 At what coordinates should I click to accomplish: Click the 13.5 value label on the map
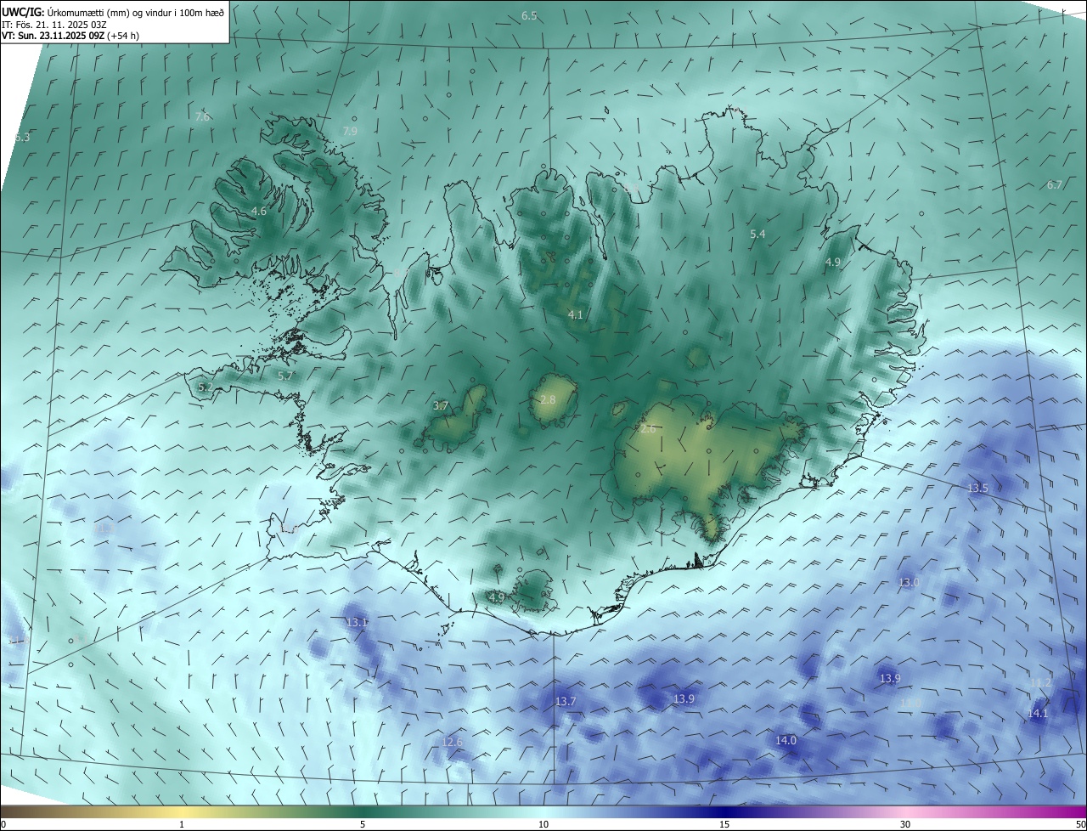pos(978,488)
